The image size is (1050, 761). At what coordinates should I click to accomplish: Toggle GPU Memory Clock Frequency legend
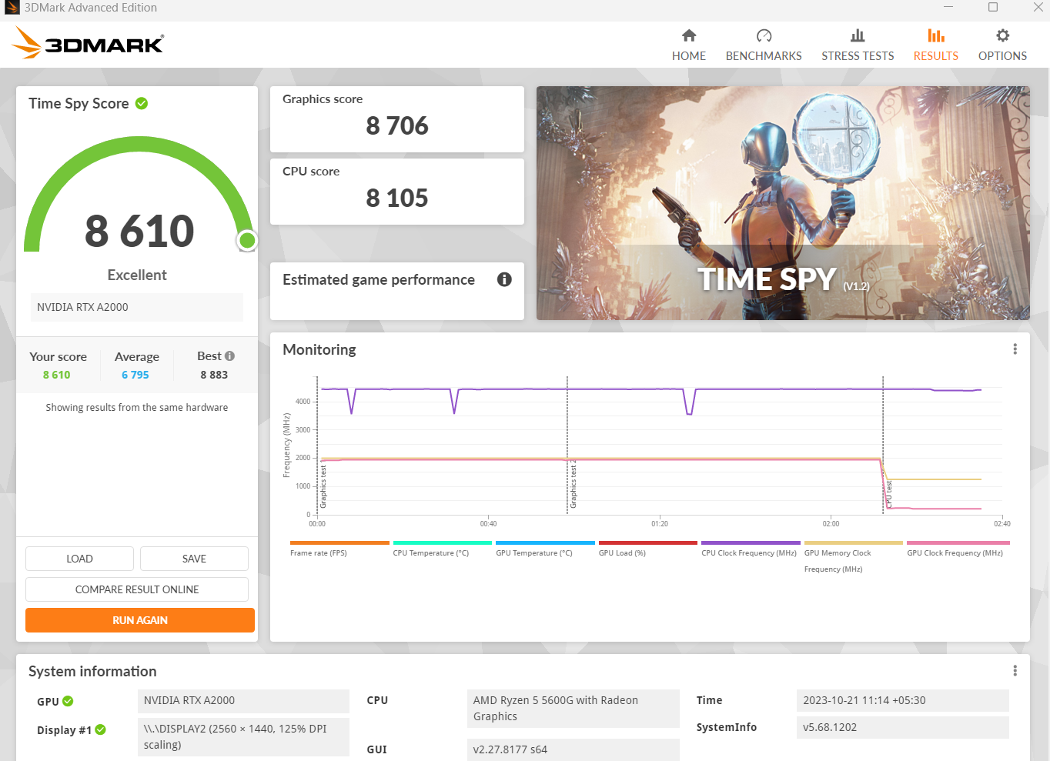point(853,558)
